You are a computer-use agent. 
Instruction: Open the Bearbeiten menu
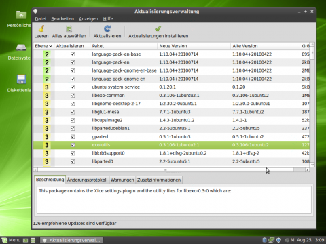pyautogui.click(x=62, y=19)
